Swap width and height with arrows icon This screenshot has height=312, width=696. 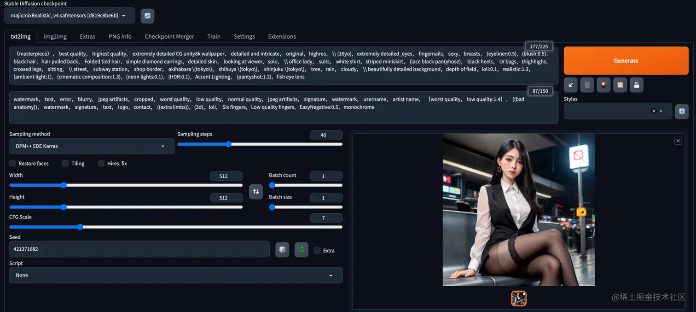coord(256,191)
